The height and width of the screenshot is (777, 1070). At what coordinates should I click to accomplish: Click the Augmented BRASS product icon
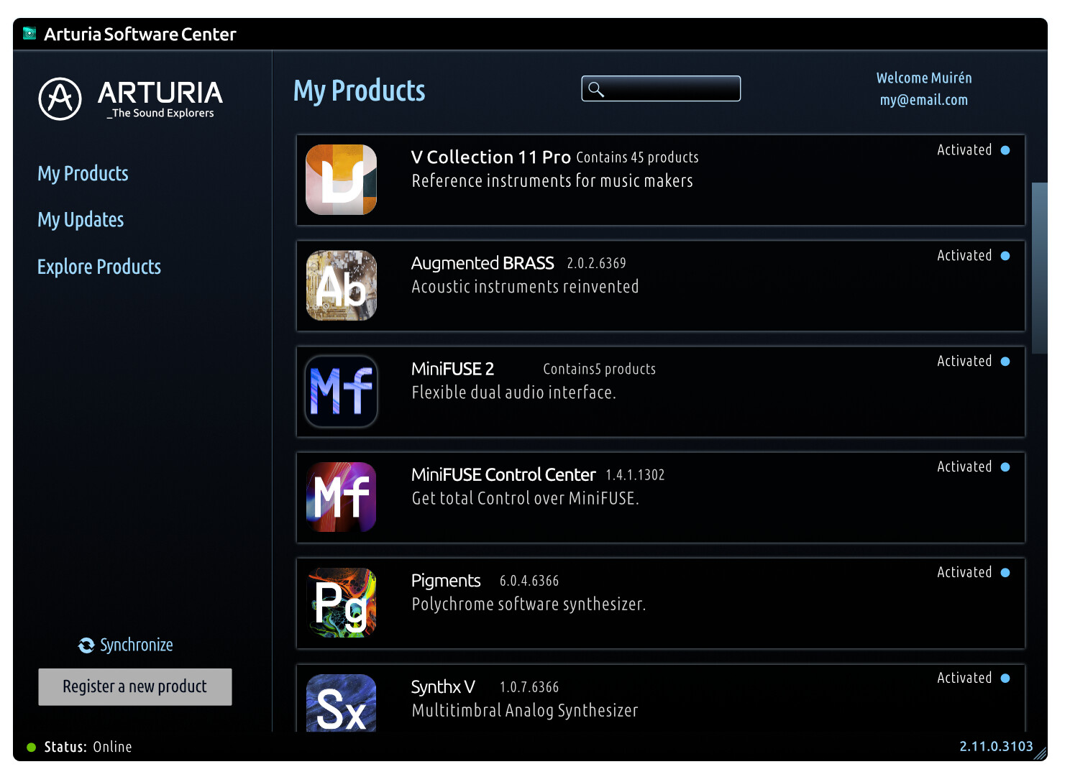point(341,285)
